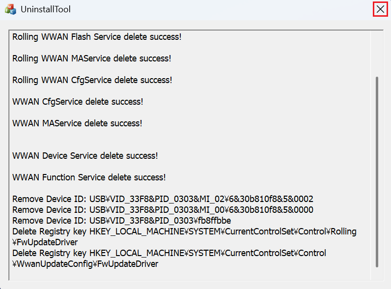Click Delete Registry key line ending in Control
Screen dimensions: 391x289
pyautogui.click(x=169, y=253)
